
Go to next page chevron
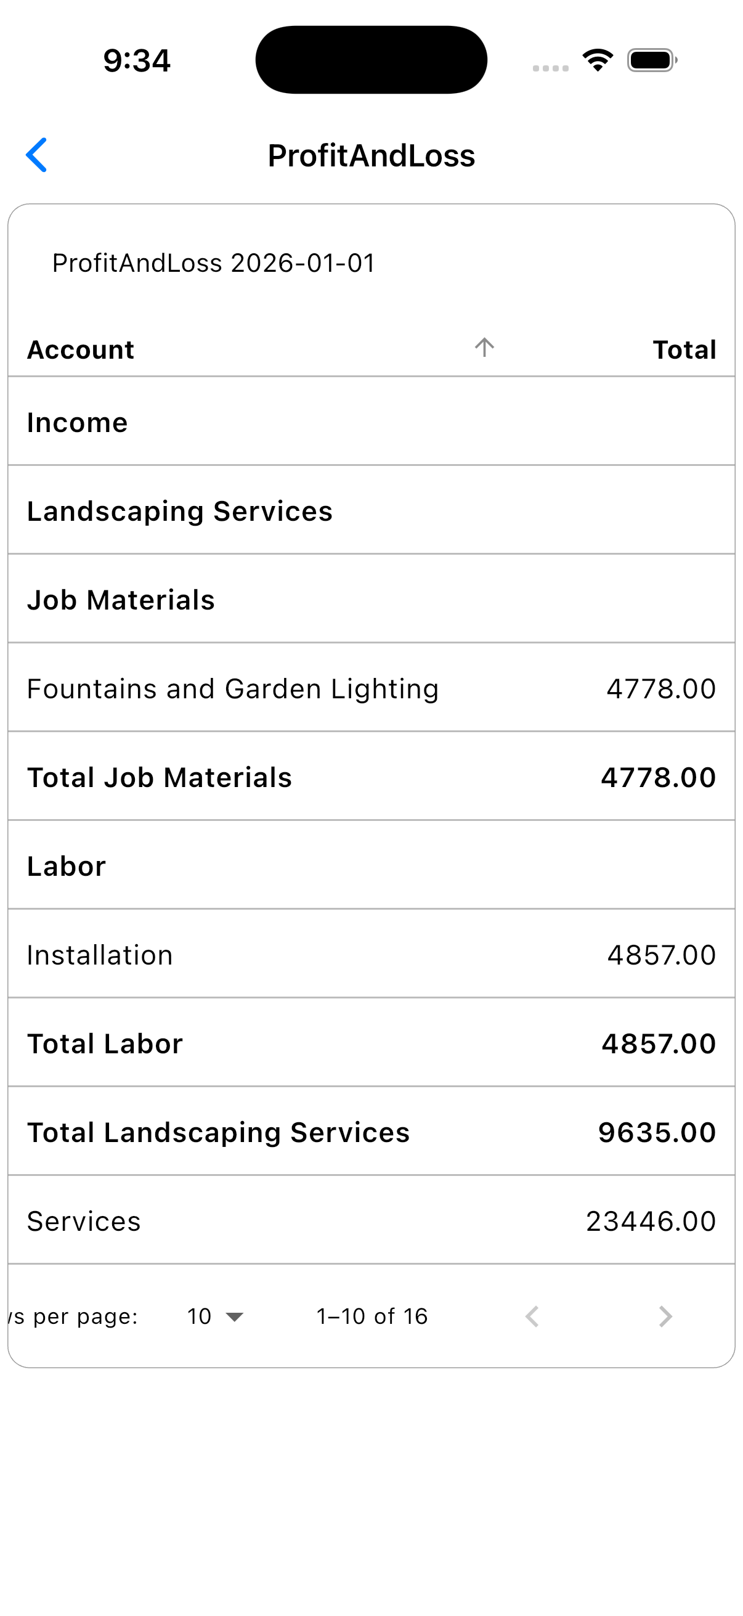(665, 1316)
